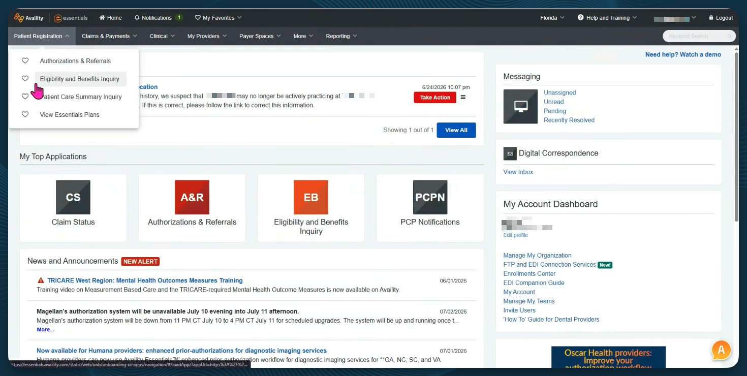Click the View All button

tap(456, 130)
